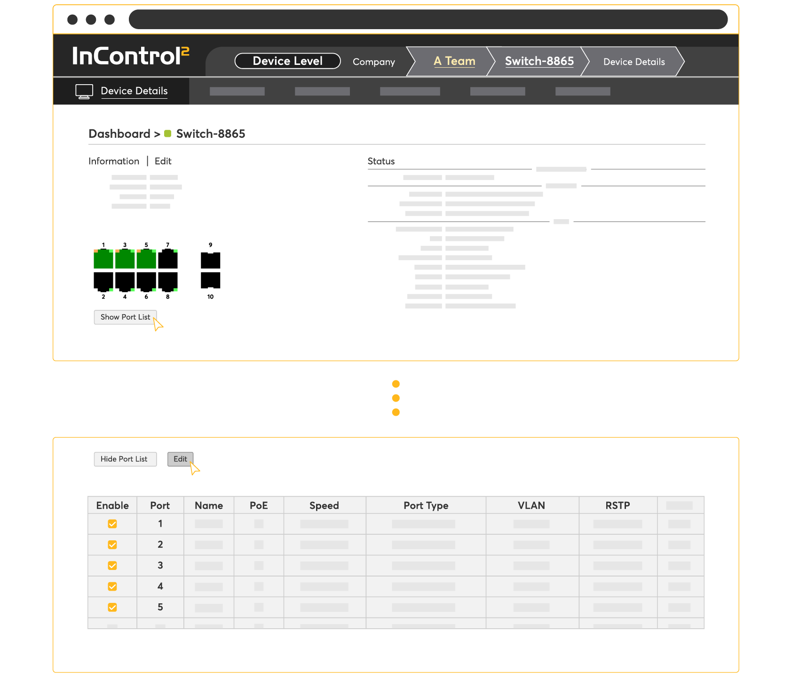
Task: Disable port 5 using its Enable checkbox
Action: [x=112, y=608]
